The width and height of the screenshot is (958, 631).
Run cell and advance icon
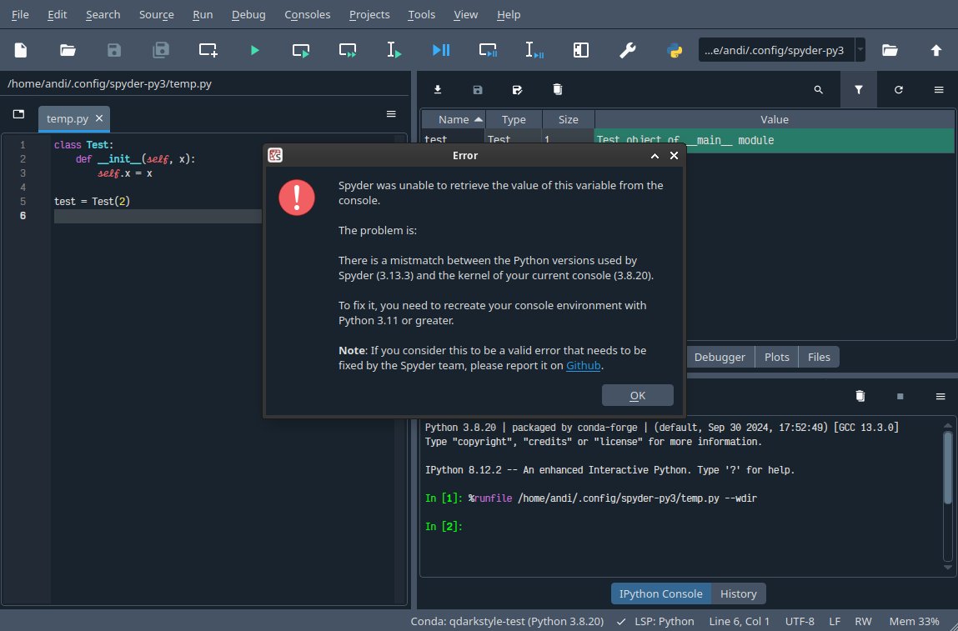(x=349, y=50)
